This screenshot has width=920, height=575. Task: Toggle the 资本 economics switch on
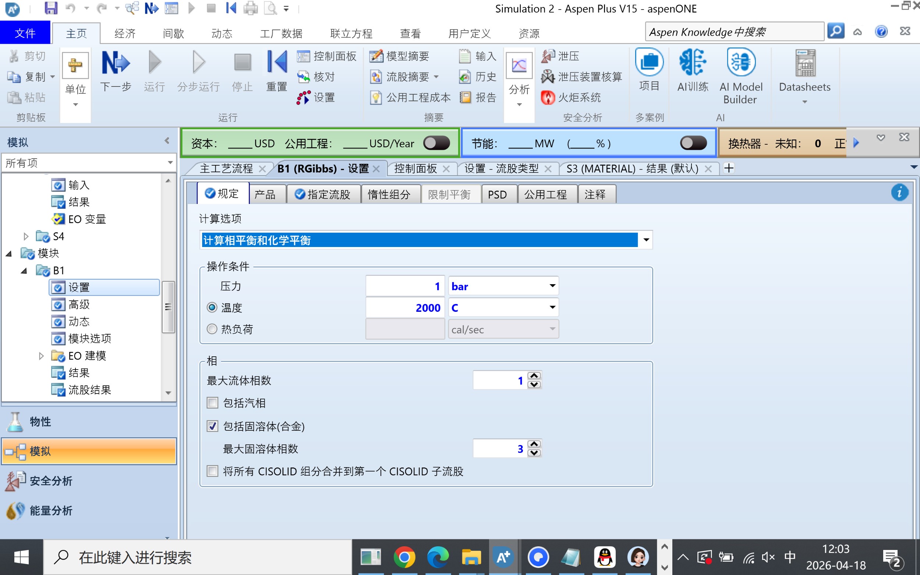coord(436,143)
